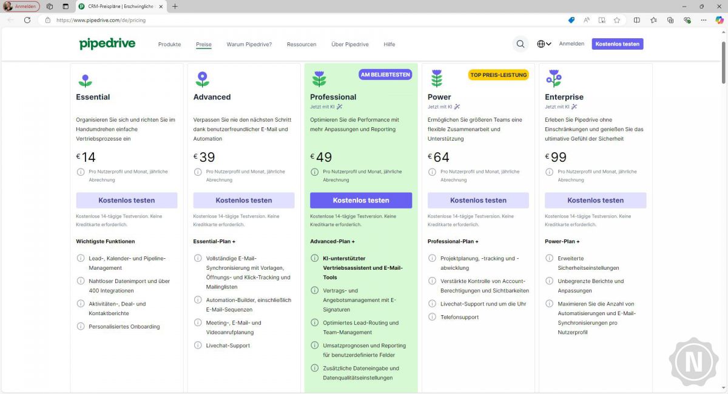The height and width of the screenshot is (394, 728).
Task: Open the Favorites list icon
Action: click(x=653, y=20)
